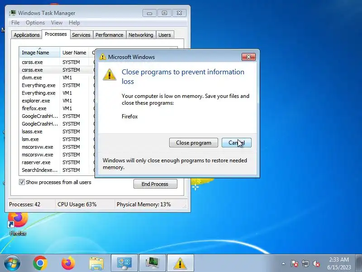Click the Show desktop strip
The height and width of the screenshot is (272, 362).
[359, 263]
